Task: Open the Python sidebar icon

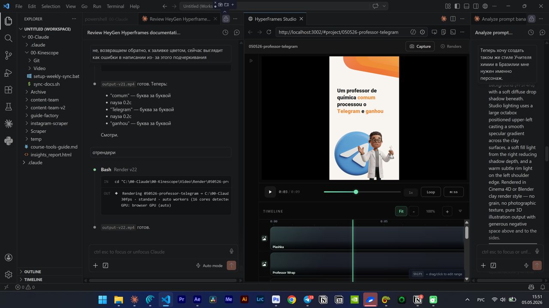Action: [8, 141]
